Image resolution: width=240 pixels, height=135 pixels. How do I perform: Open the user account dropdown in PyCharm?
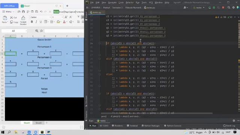pyautogui.click(x=186, y=7)
